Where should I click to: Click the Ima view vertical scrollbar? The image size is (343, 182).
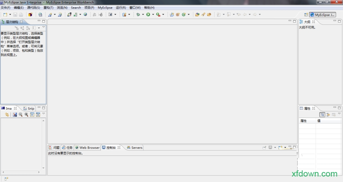(43, 144)
